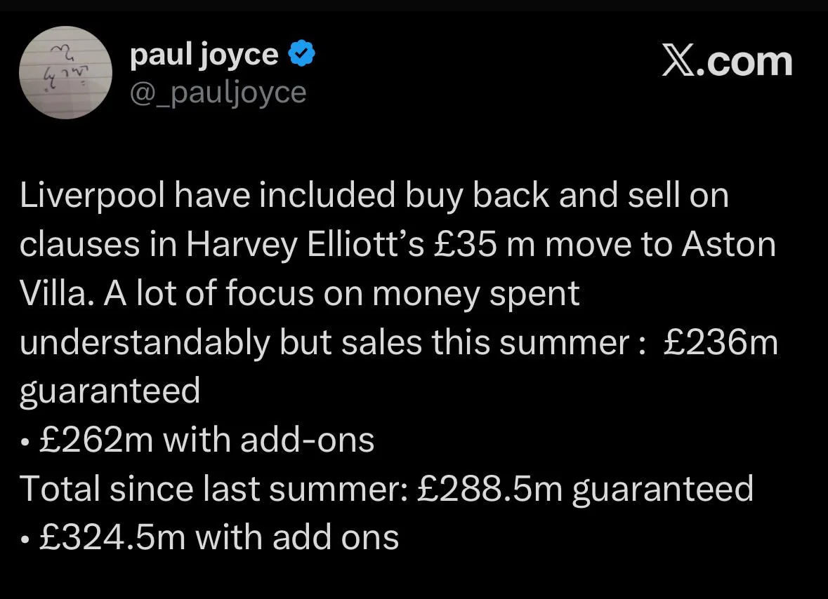The height and width of the screenshot is (599, 828).
Task: Click the bullet before £324.5m
Action: (x=24, y=539)
